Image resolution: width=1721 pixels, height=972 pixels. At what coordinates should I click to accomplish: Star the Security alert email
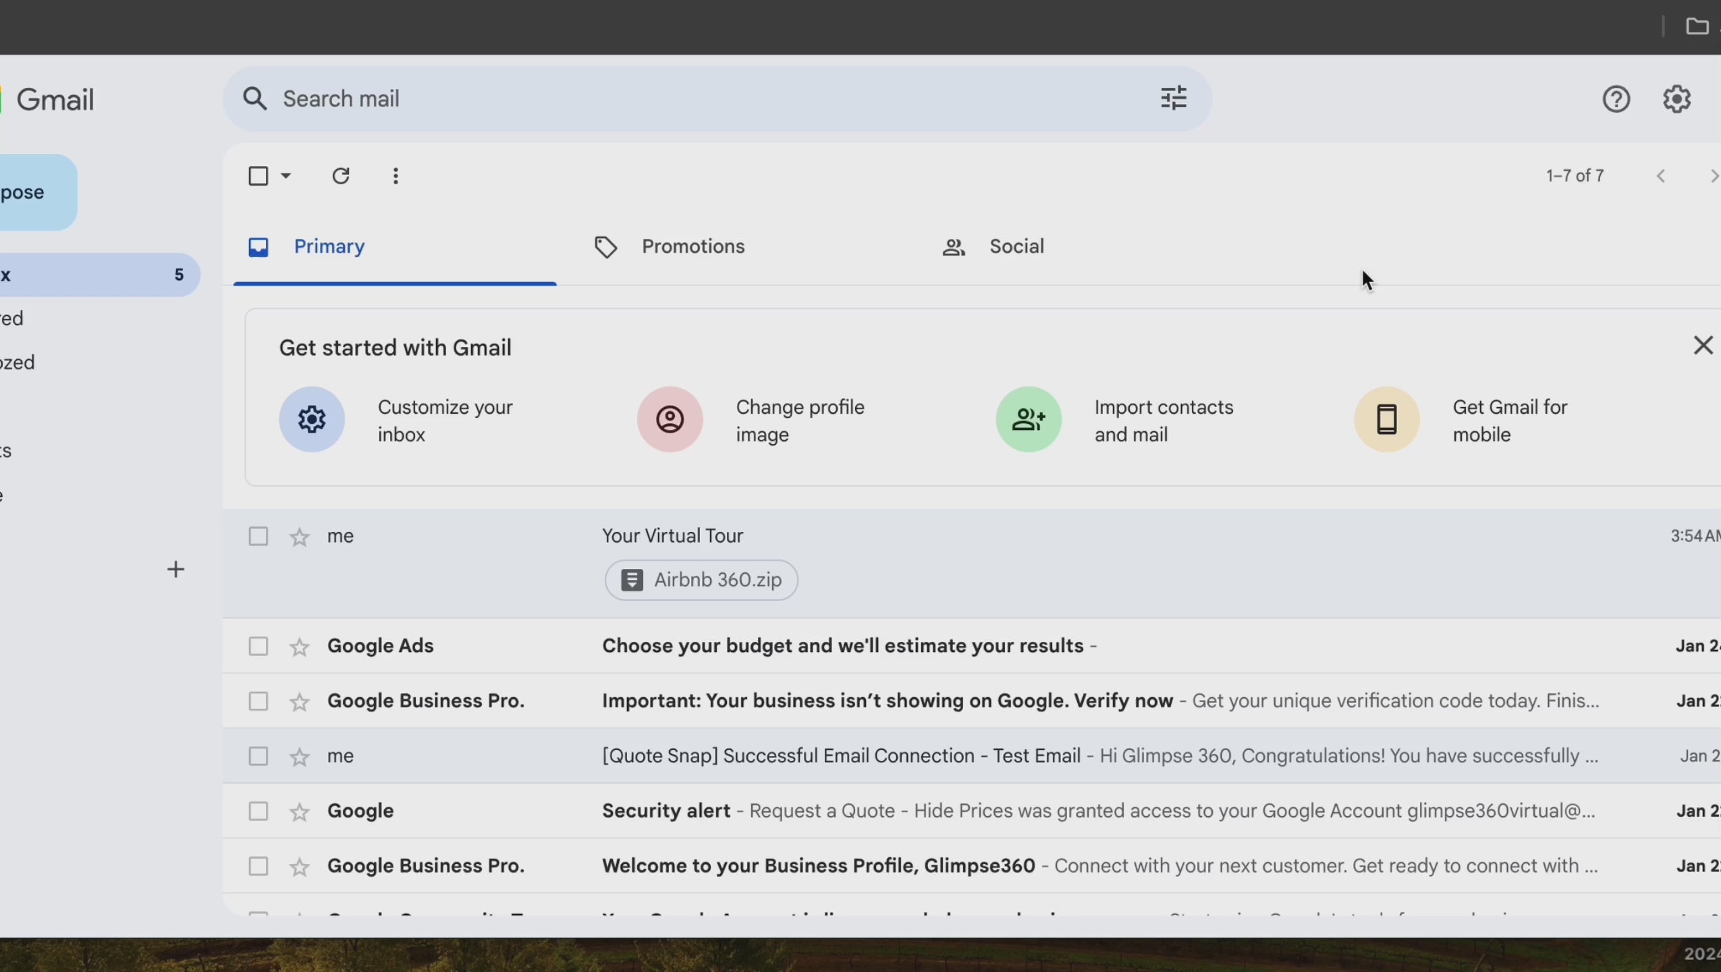pos(299,812)
